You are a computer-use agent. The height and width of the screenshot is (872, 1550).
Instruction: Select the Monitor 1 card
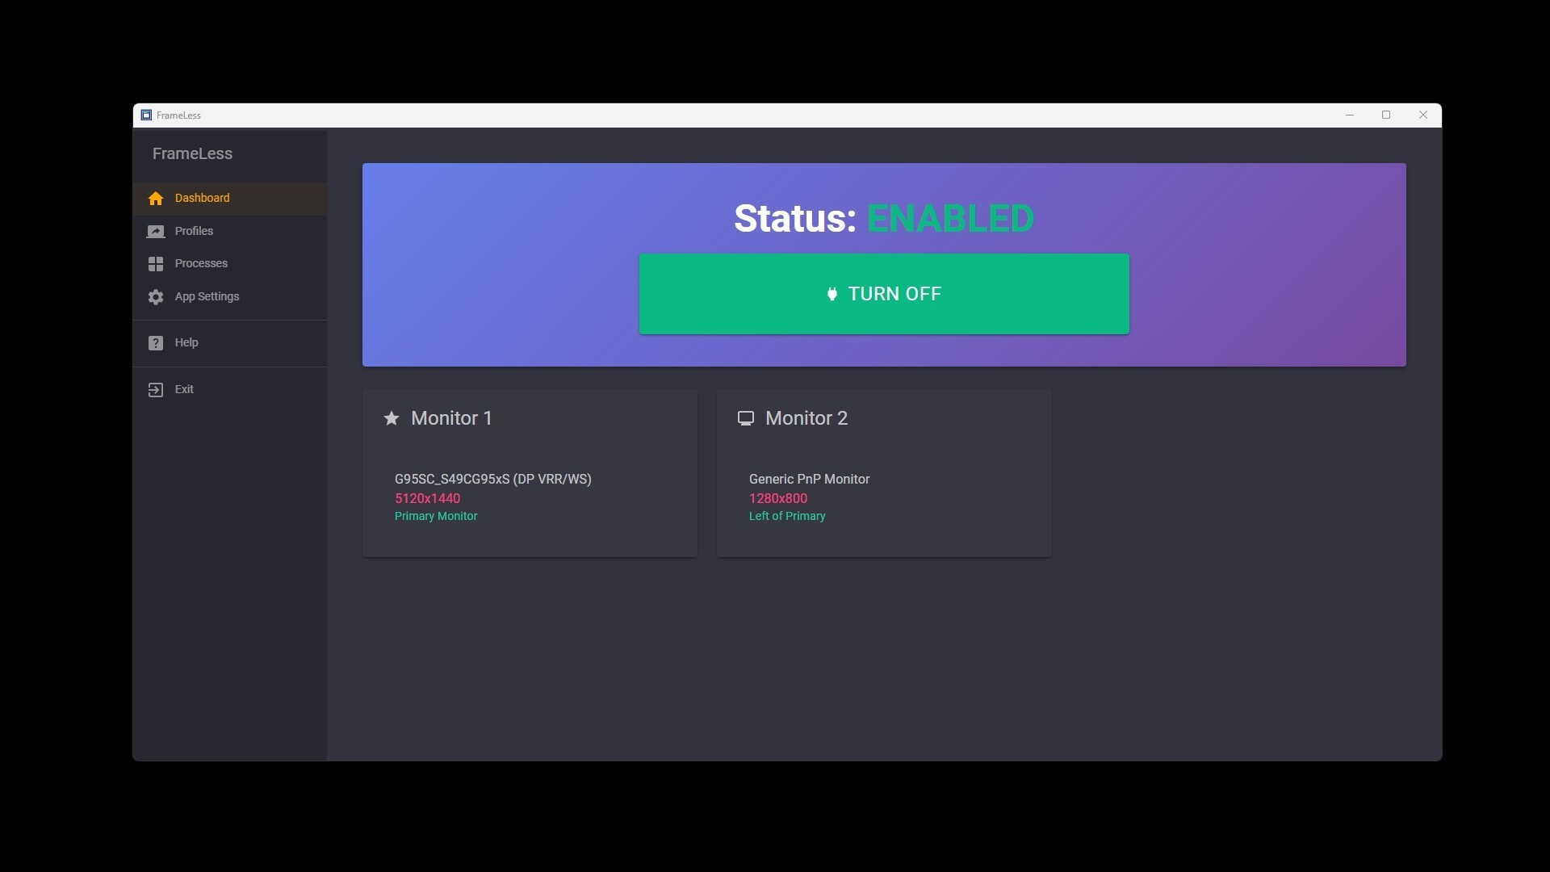pyautogui.click(x=530, y=473)
